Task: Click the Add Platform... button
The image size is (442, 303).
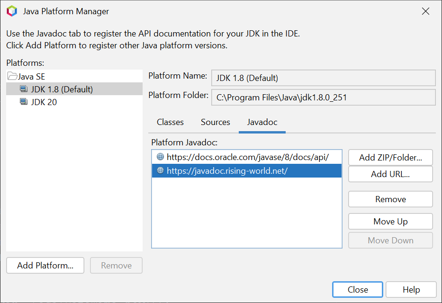Action: click(45, 266)
